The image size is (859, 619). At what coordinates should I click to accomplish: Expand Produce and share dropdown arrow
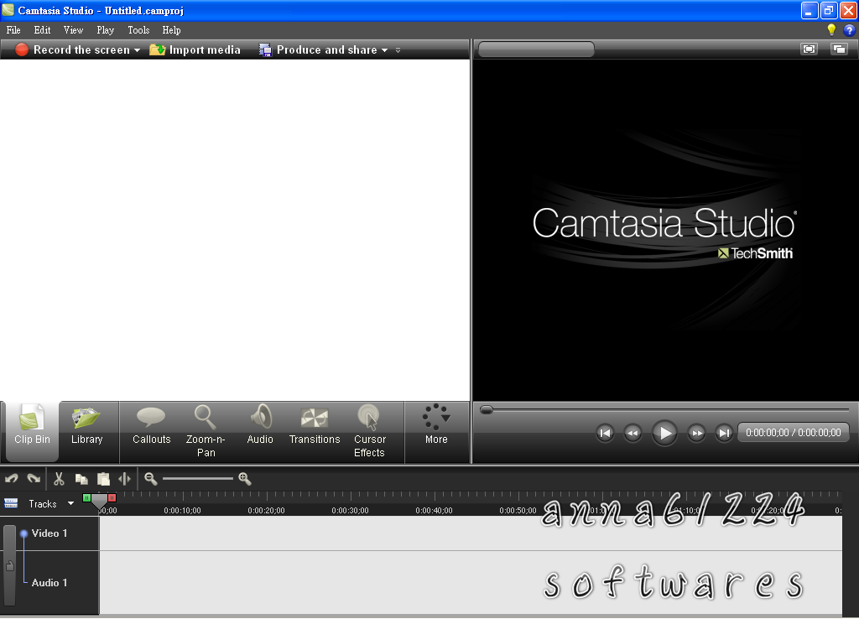[384, 50]
